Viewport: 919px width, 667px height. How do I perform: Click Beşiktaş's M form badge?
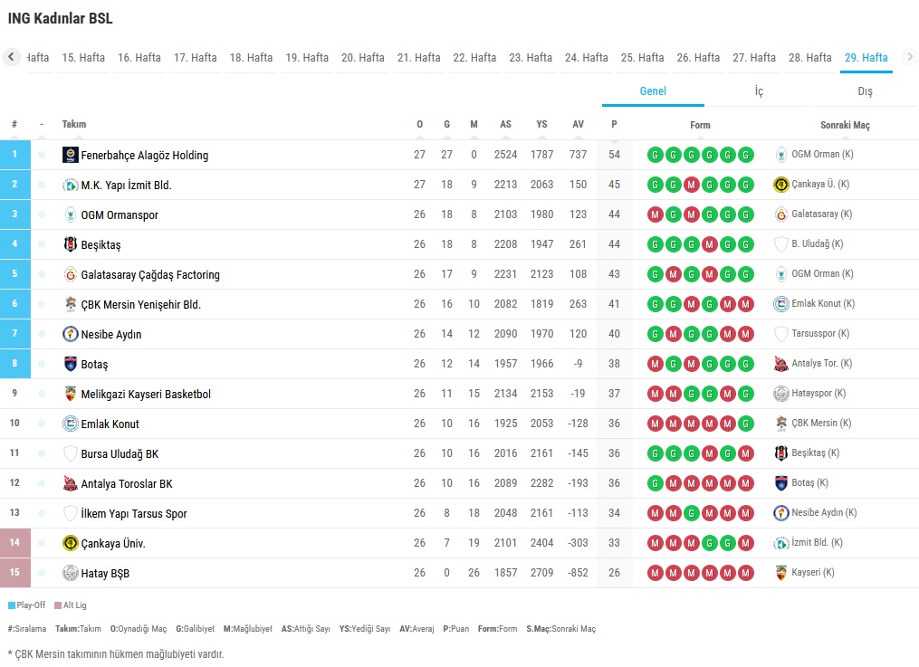coord(709,244)
